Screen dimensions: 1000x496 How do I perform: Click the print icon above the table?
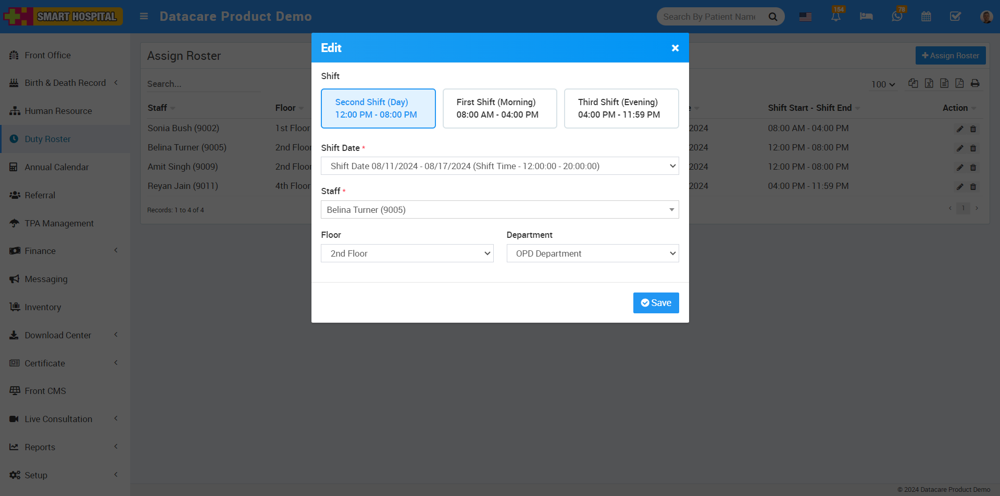pyautogui.click(x=976, y=83)
